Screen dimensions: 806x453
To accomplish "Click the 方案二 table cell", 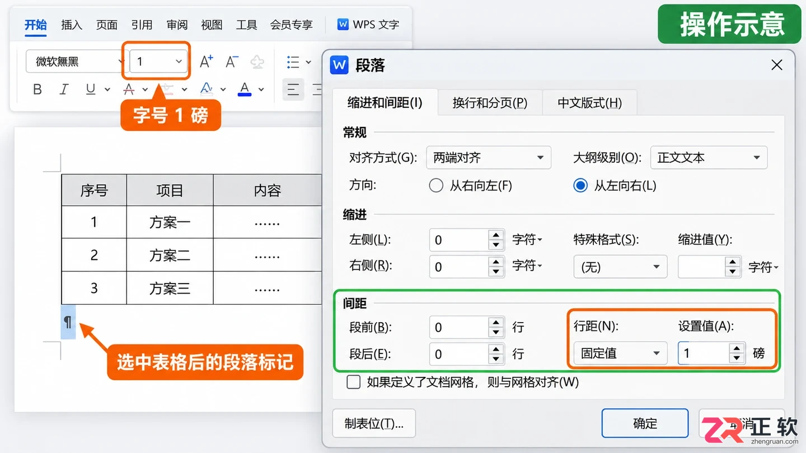I will point(170,256).
